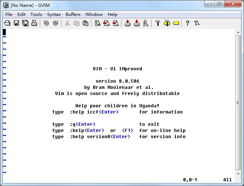Paste from clipboard toolbar icon
Viewport: 244px width, 186px height.
click(85, 23)
